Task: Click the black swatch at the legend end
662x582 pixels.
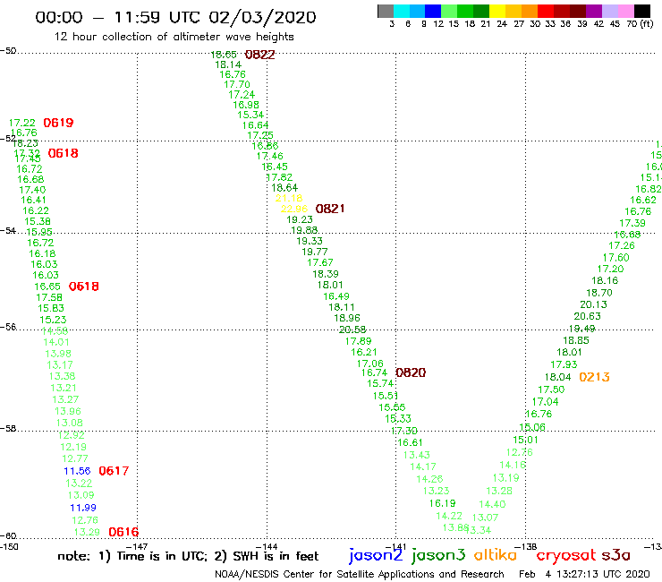Action: (641, 11)
